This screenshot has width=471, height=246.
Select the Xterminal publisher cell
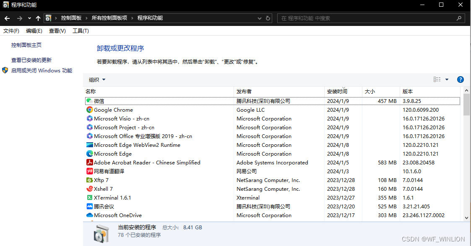point(248,198)
